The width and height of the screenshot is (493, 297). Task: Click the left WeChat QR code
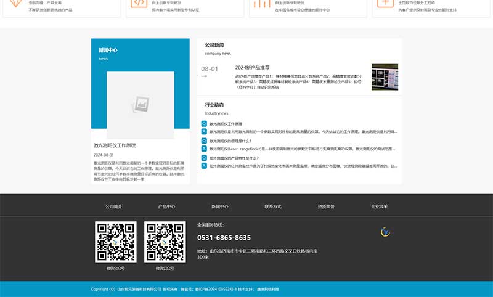click(x=115, y=242)
